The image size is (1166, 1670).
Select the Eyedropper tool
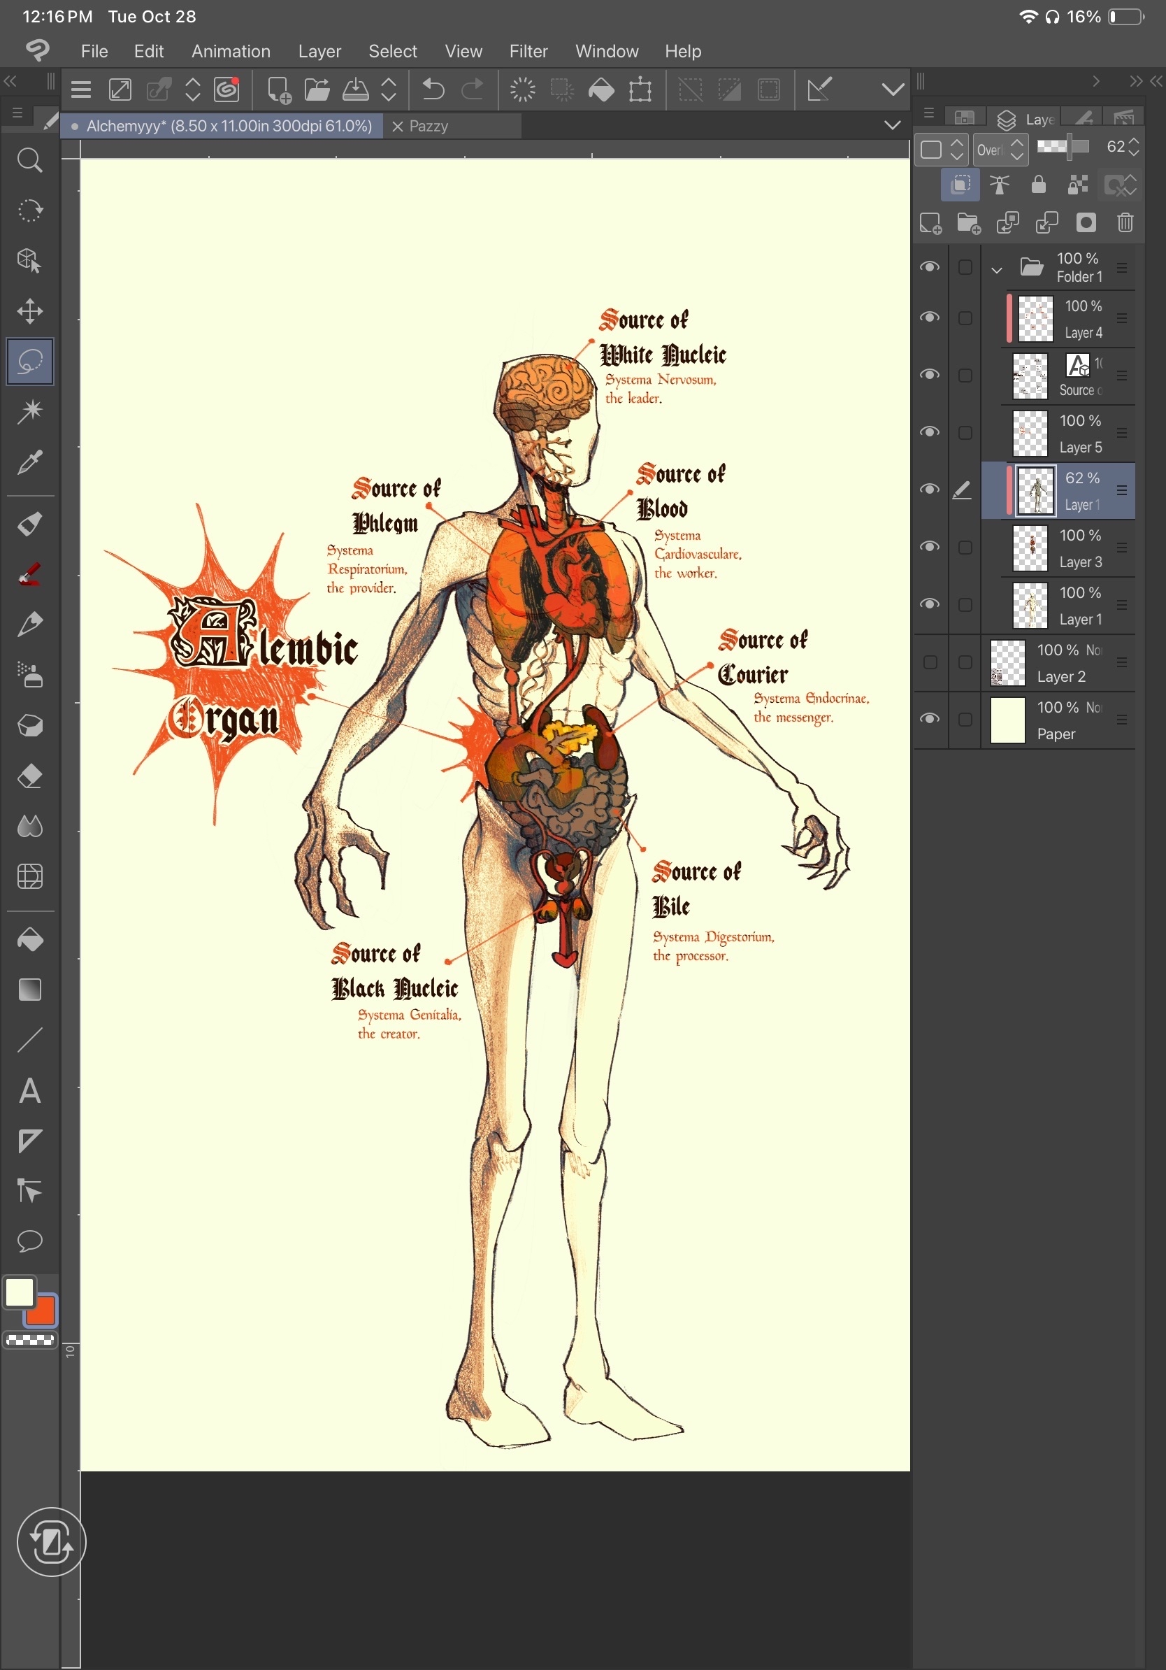[x=30, y=462]
